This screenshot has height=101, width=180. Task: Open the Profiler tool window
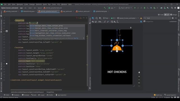pos(50,95)
